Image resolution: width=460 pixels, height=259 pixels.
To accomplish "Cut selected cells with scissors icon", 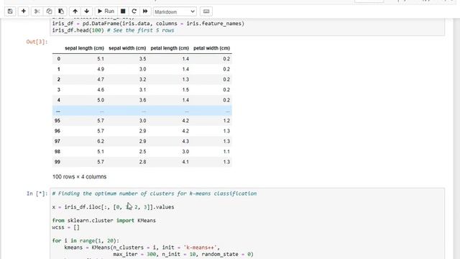I will [37, 12].
